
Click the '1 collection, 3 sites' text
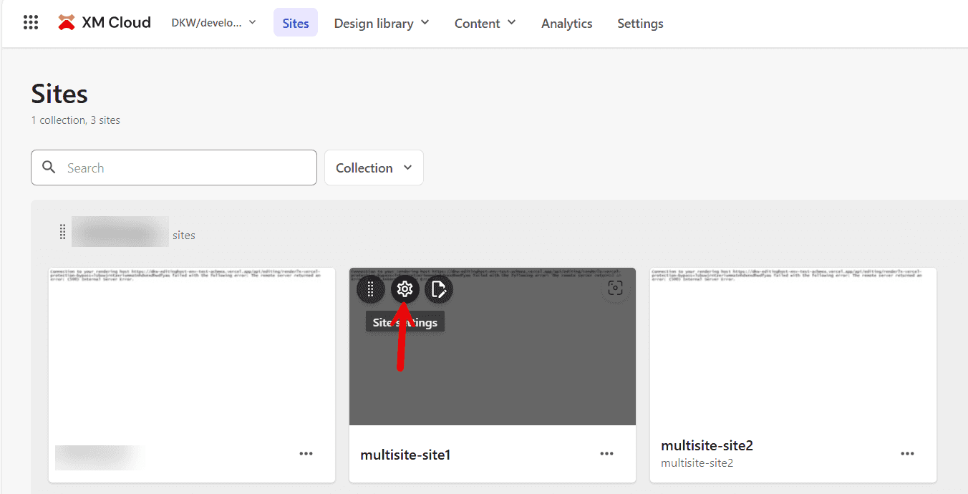click(76, 120)
